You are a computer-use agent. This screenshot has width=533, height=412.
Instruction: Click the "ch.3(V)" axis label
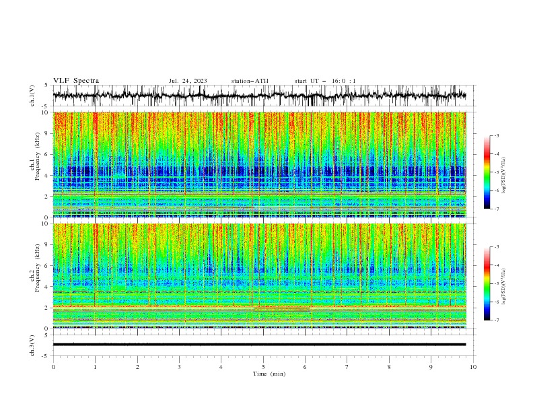[32, 345]
